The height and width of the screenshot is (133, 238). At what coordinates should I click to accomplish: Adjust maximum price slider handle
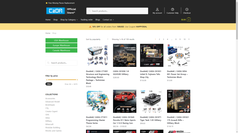tap(77, 79)
